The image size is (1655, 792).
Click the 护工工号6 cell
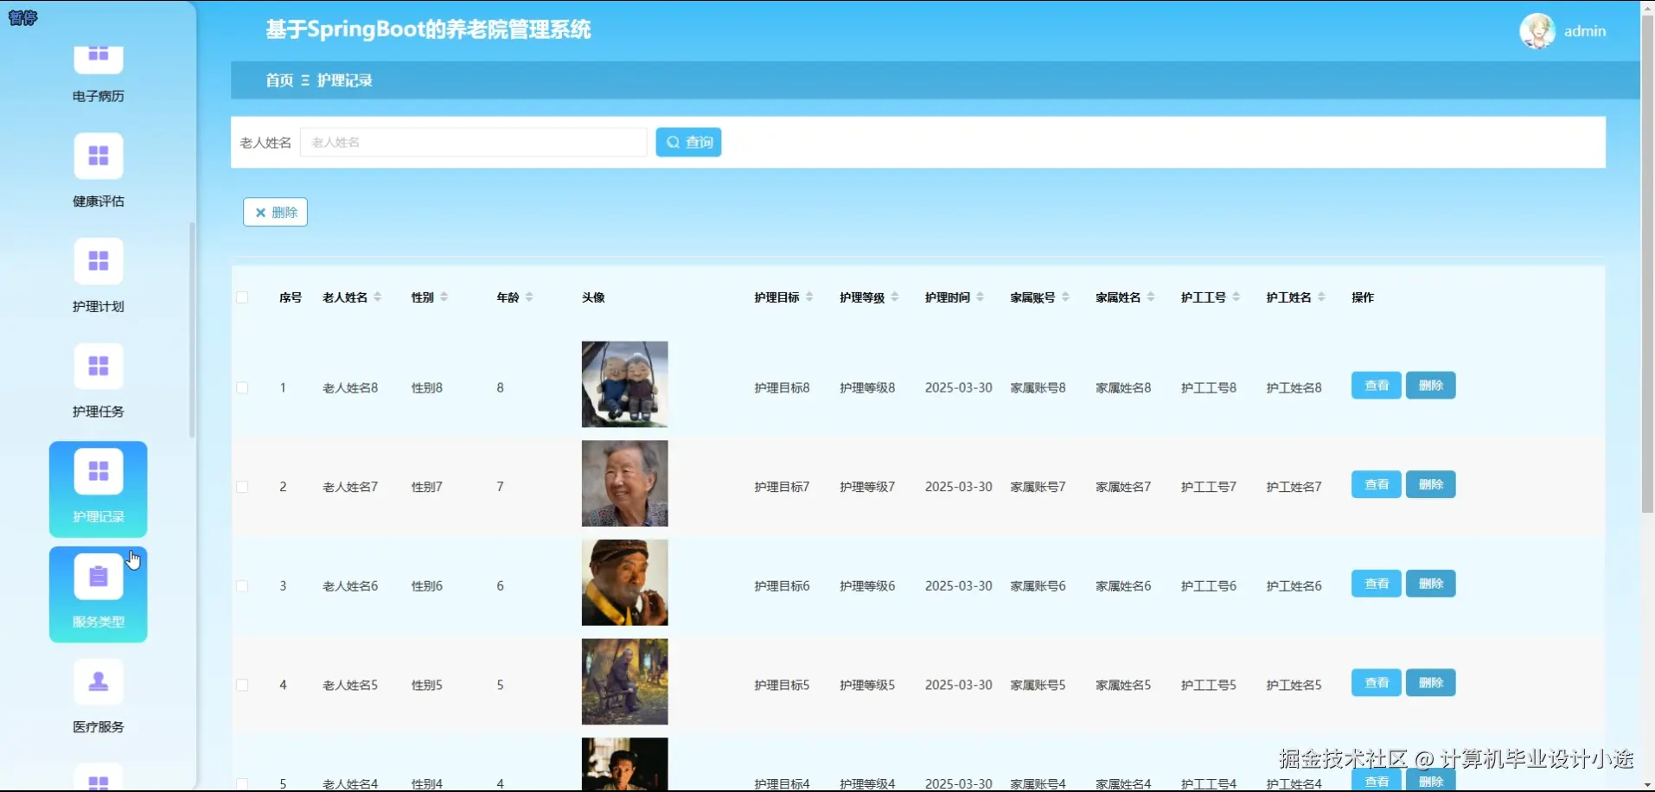click(x=1209, y=586)
